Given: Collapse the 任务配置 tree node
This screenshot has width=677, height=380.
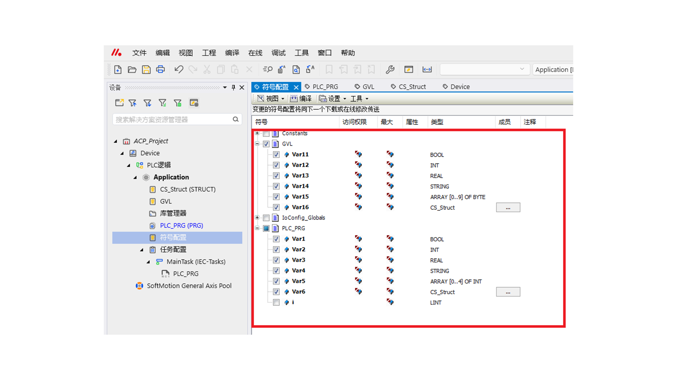Looking at the screenshot, I should tap(142, 250).
